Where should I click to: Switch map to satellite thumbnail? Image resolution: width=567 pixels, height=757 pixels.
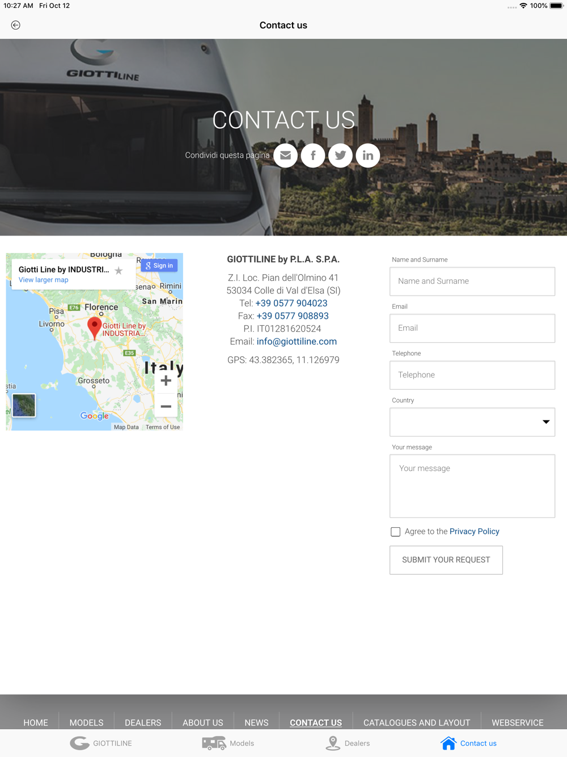(24, 405)
